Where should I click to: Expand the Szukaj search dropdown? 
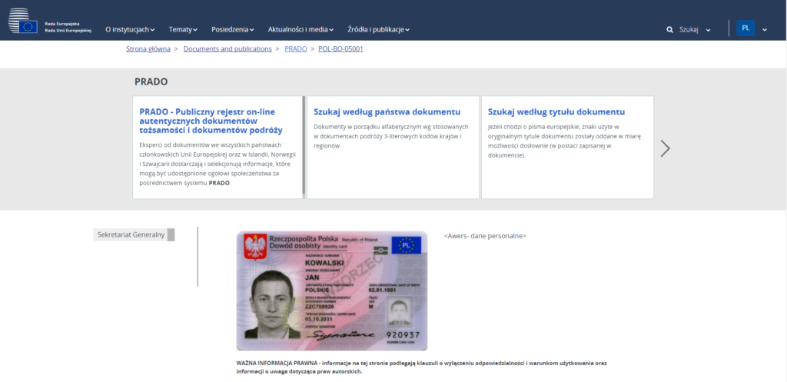pyautogui.click(x=708, y=30)
